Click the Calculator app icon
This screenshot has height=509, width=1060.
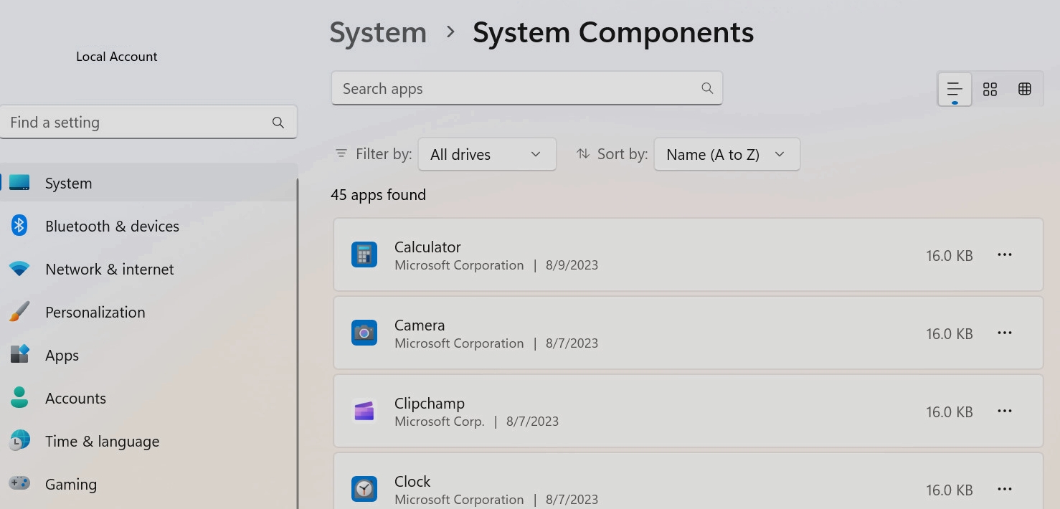click(364, 255)
